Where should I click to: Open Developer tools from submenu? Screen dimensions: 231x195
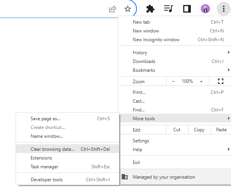point(47,180)
